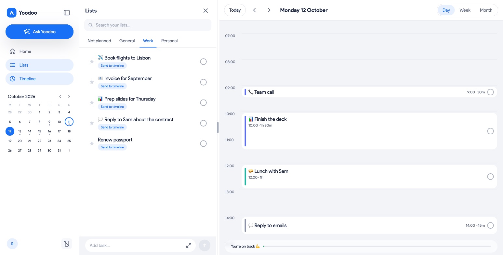Star the Invoice for September task
Screen dimensions: 503x255
click(x=92, y=82)
